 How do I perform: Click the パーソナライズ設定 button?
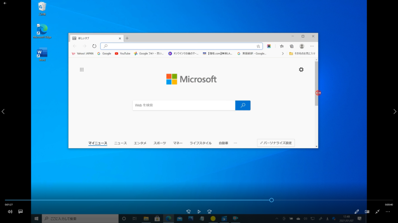[276, 143]
